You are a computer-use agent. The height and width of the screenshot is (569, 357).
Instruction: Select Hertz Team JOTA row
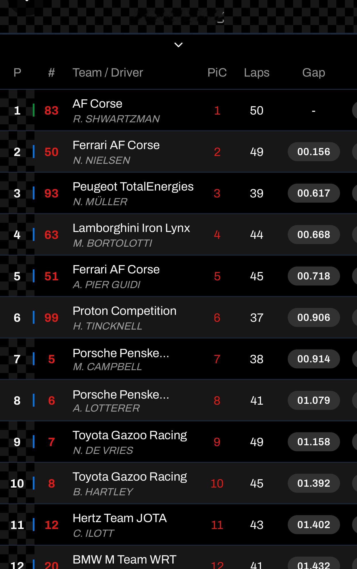[178, 525]
